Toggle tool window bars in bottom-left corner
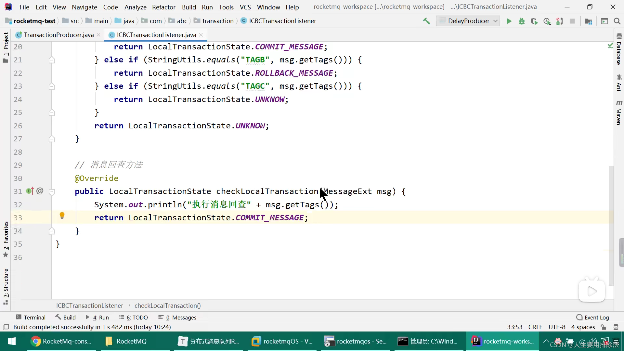The image size is (624, 351). tap(6, 327)
